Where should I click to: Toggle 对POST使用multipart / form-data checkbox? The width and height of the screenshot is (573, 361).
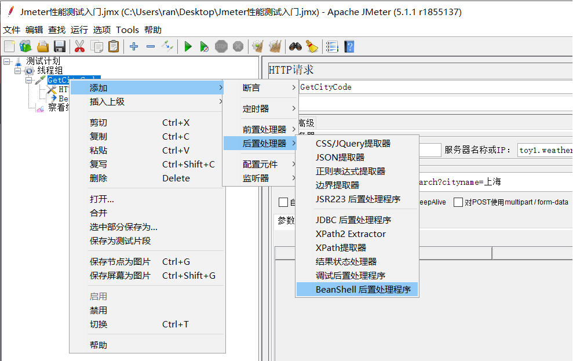(458, 202)
